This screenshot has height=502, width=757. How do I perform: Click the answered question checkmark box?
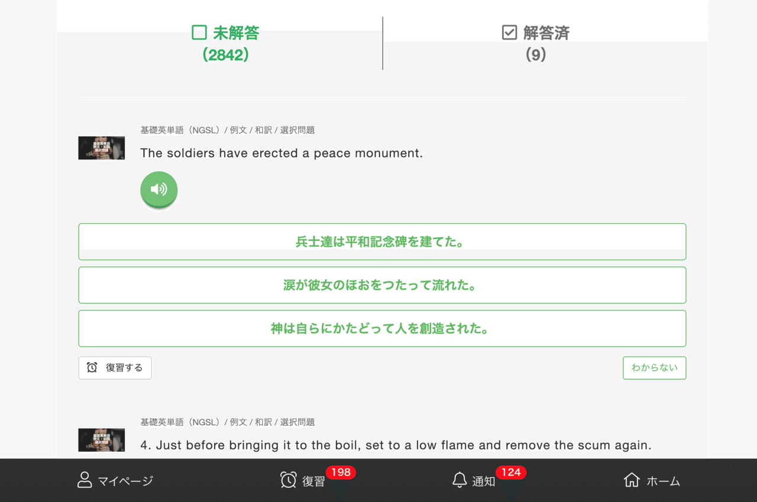tap(510, 32)
